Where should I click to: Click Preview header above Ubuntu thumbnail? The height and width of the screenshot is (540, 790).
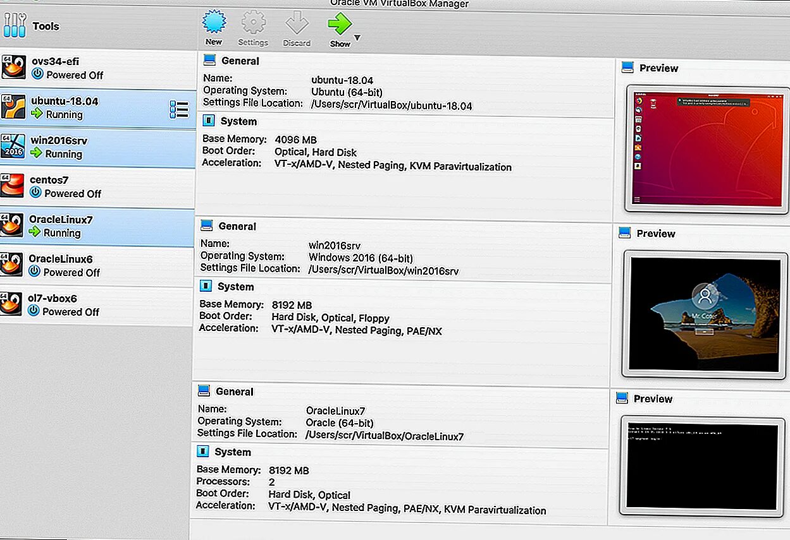pyautogui.click(x=658, y=68)
